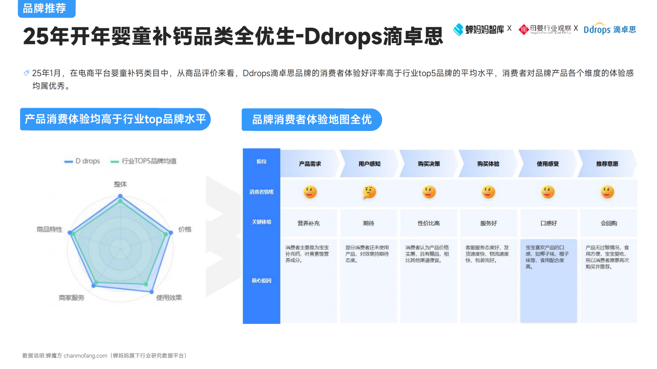Select the 使用感受 stage arrow
This screenshot has width=657, height=369.
point(548,164)
